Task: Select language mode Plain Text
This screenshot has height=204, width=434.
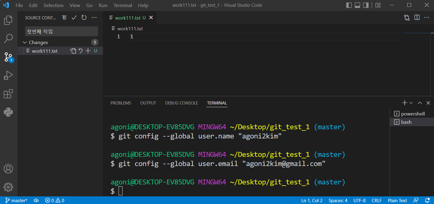Action: (397, 201)
